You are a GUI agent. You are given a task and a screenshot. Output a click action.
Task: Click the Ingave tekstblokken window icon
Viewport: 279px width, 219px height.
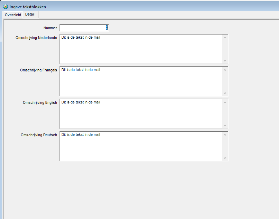pyautogui.click(x=6, y=7)
